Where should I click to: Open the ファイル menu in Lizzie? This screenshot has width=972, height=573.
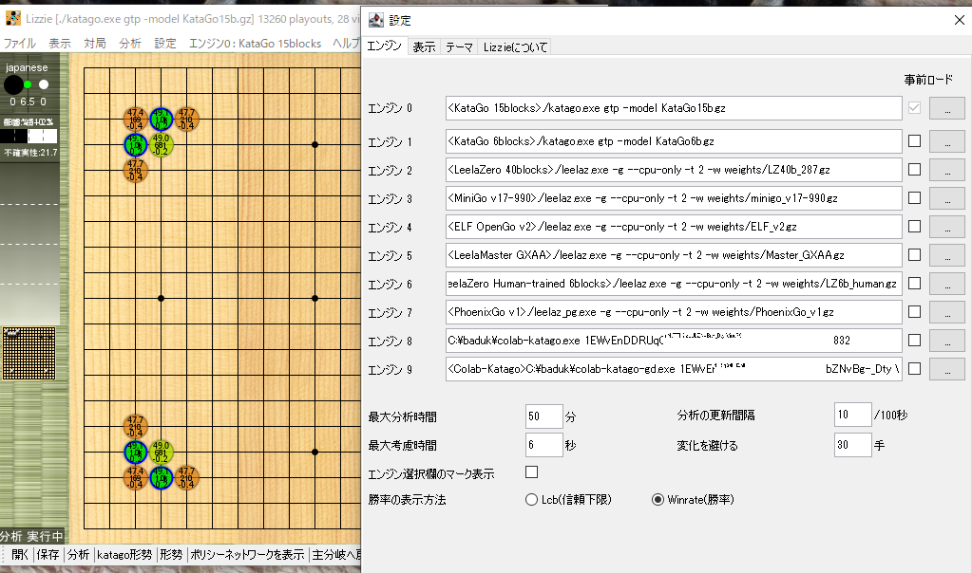tap(20, 44)
